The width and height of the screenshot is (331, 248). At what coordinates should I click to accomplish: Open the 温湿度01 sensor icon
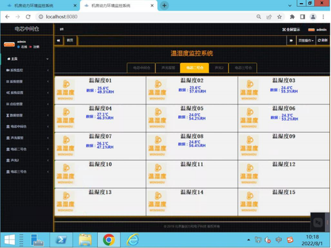coord(65,90)
